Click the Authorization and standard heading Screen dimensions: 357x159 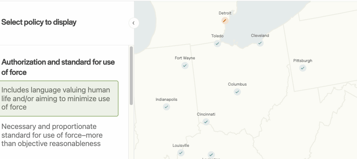[58, 67]
